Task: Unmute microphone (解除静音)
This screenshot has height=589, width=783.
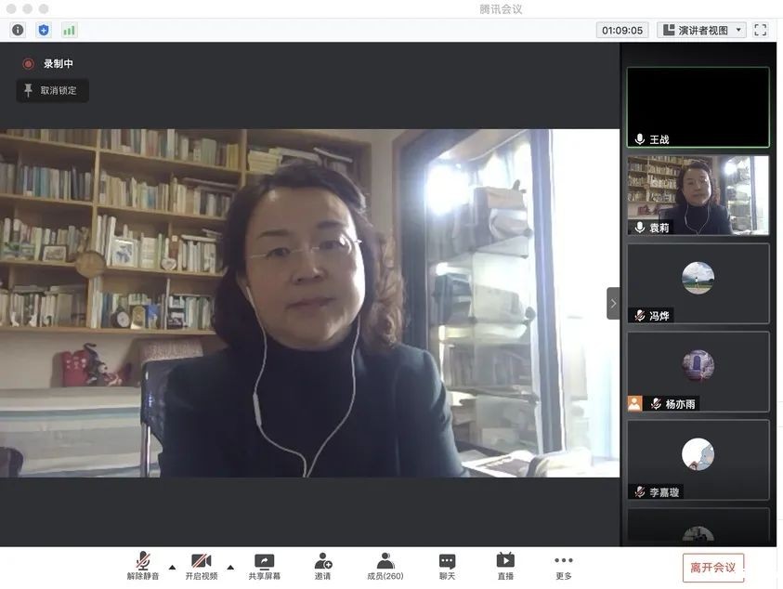Action: coord(143,566)
